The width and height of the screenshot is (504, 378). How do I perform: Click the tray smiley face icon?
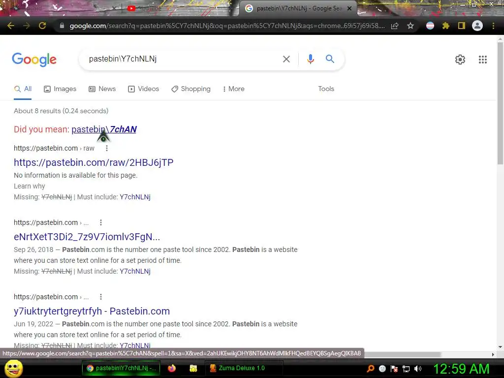(382, 369)
